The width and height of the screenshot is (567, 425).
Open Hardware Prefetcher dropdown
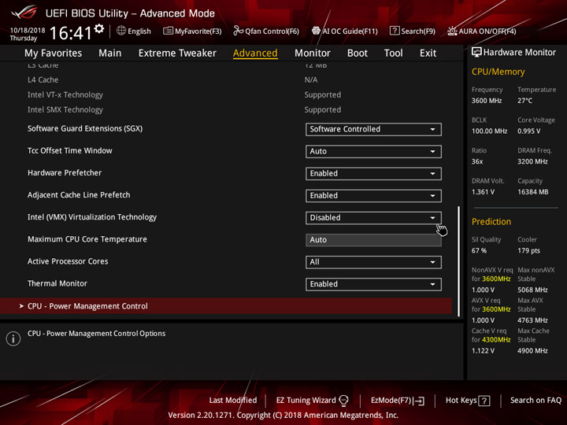click(x=373, y=173)
